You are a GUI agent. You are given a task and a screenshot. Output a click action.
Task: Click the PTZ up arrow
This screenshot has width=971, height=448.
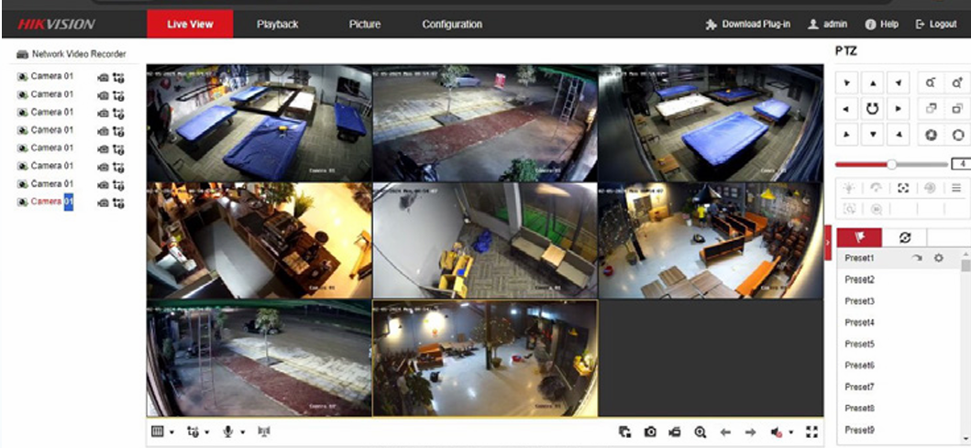(x=873, y=83)
